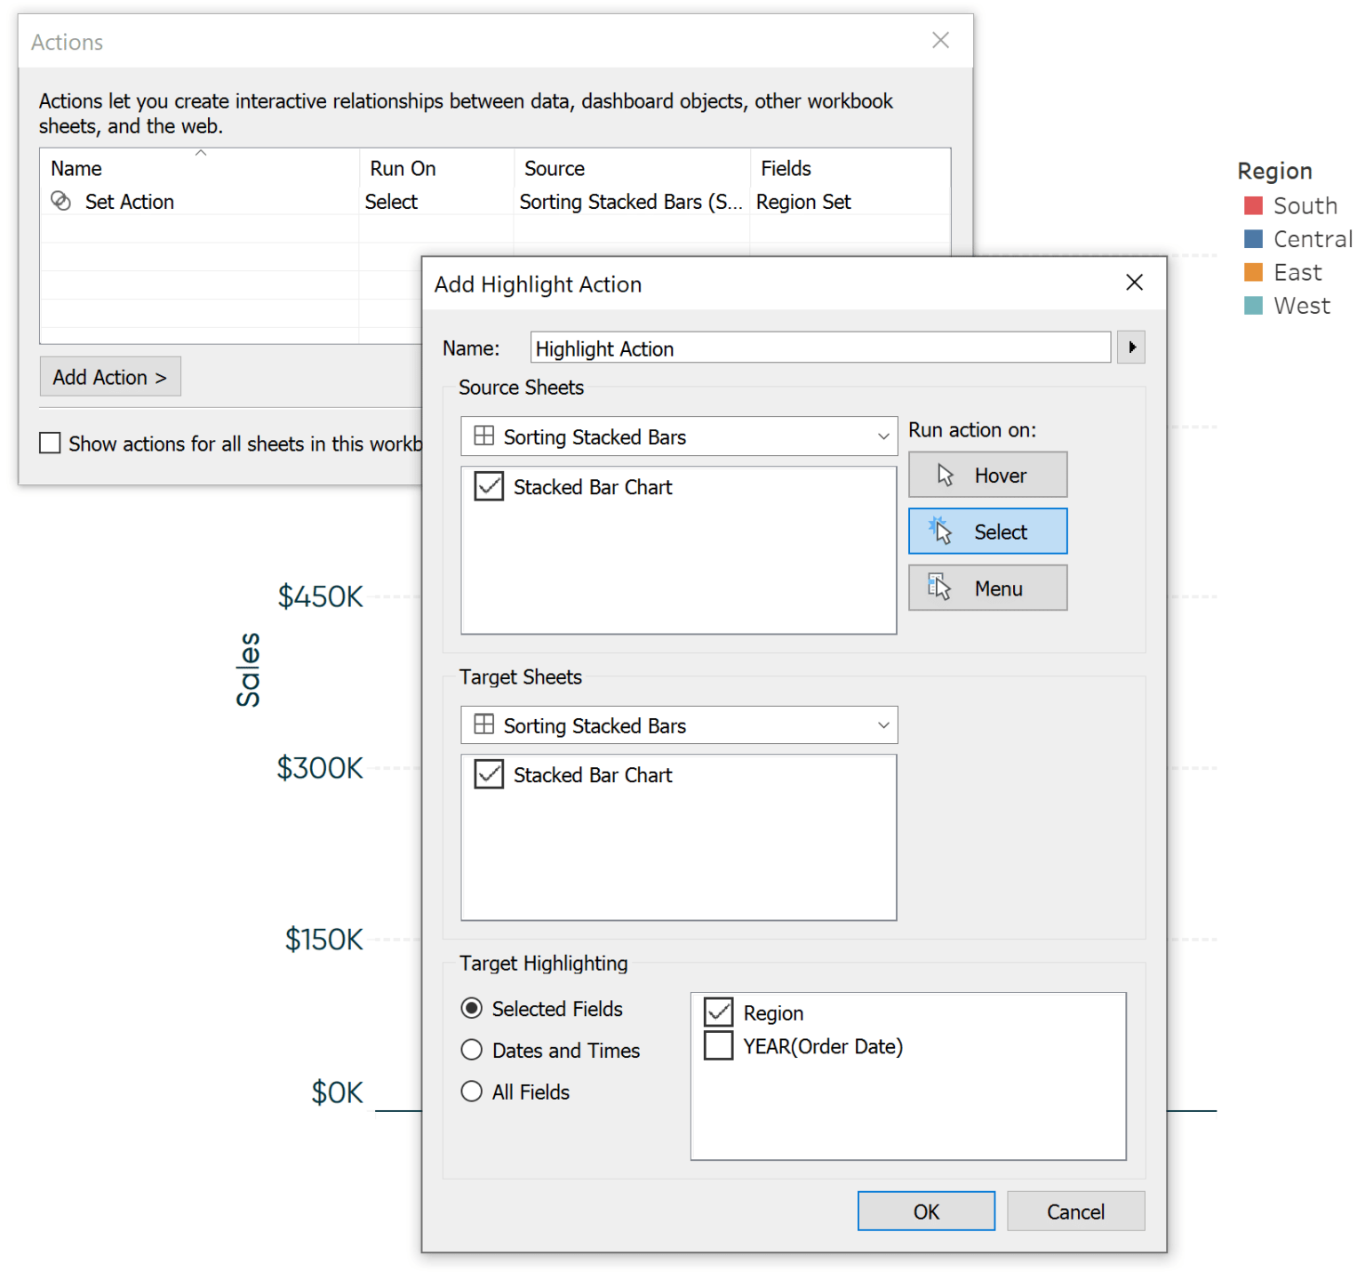The image size is (1365, 1280).
Task: Select the Dates and Times radio button
Action: tap(471, 1050)
